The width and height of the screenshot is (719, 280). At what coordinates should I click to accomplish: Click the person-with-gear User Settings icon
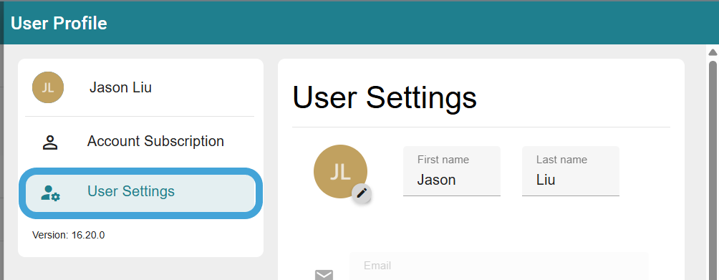click(x=50, y=193)
